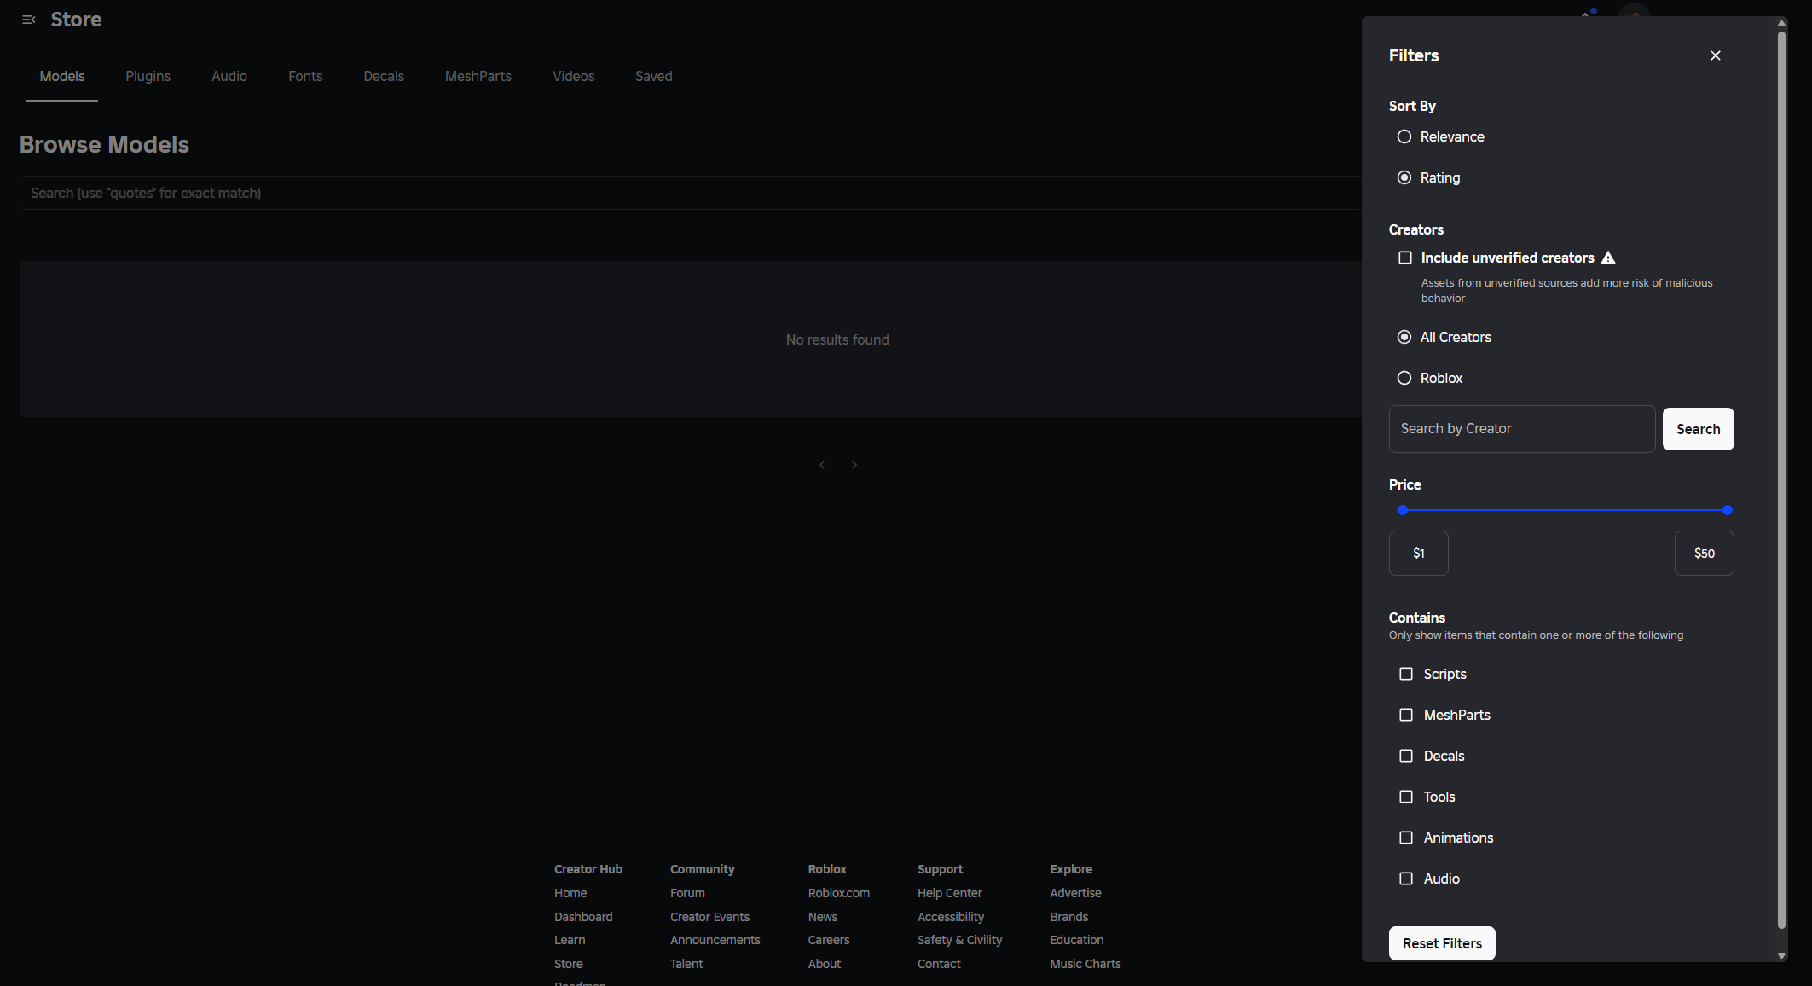Go to next results page arrow
1812x986 pixels.
pos(854,465)
